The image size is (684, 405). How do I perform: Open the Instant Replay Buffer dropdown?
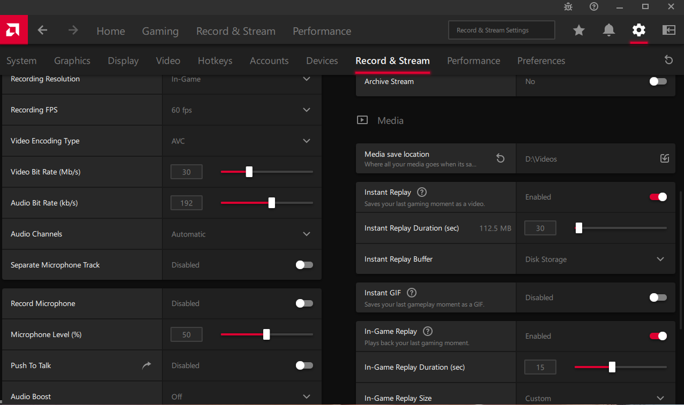660,259
